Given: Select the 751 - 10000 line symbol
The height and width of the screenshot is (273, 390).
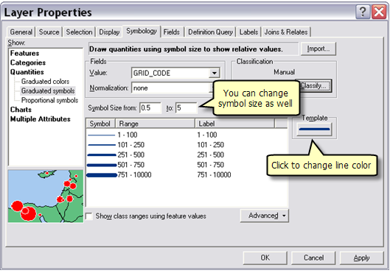Looking at the screenshot, I should point(102,175).
